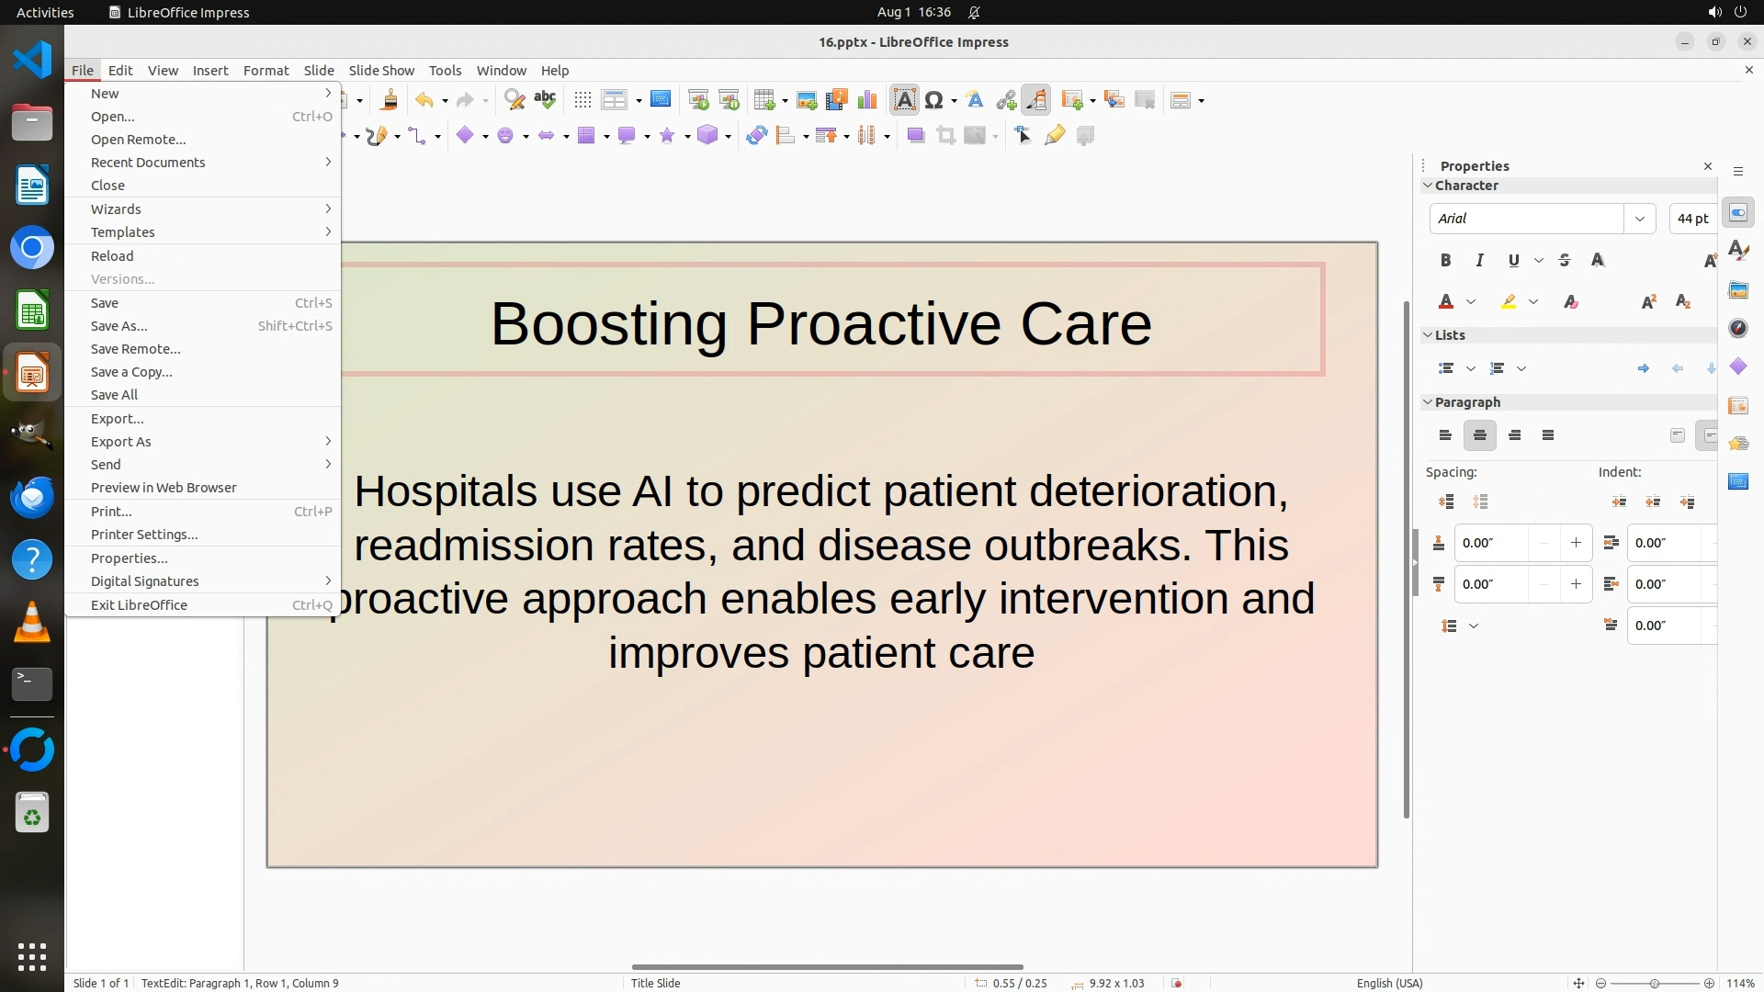Click the Crop image tool
The width and height of the screenshot is (1764, 992).
click(945, 136)
